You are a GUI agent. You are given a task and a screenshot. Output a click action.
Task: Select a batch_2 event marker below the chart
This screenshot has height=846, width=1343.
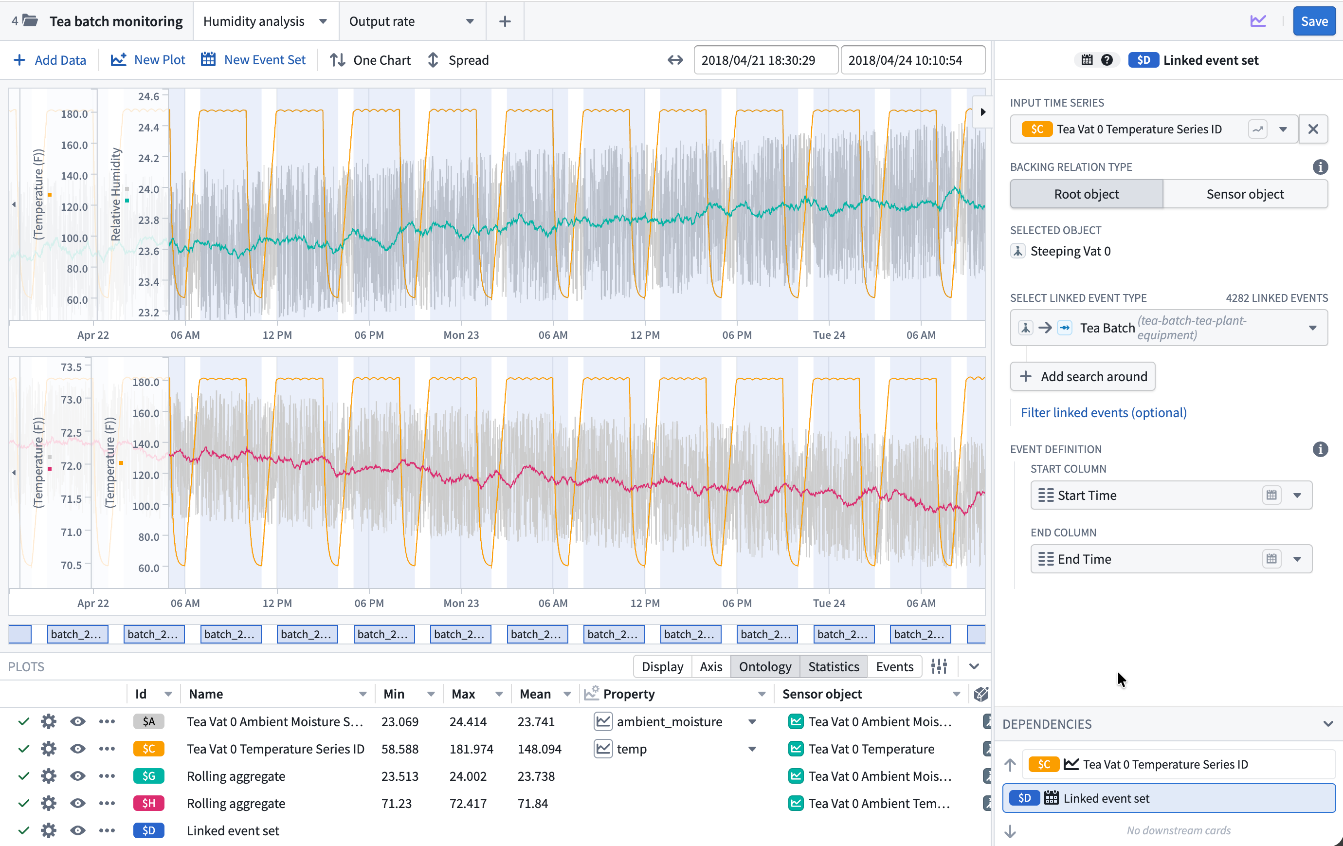click(x=77, y=634)
